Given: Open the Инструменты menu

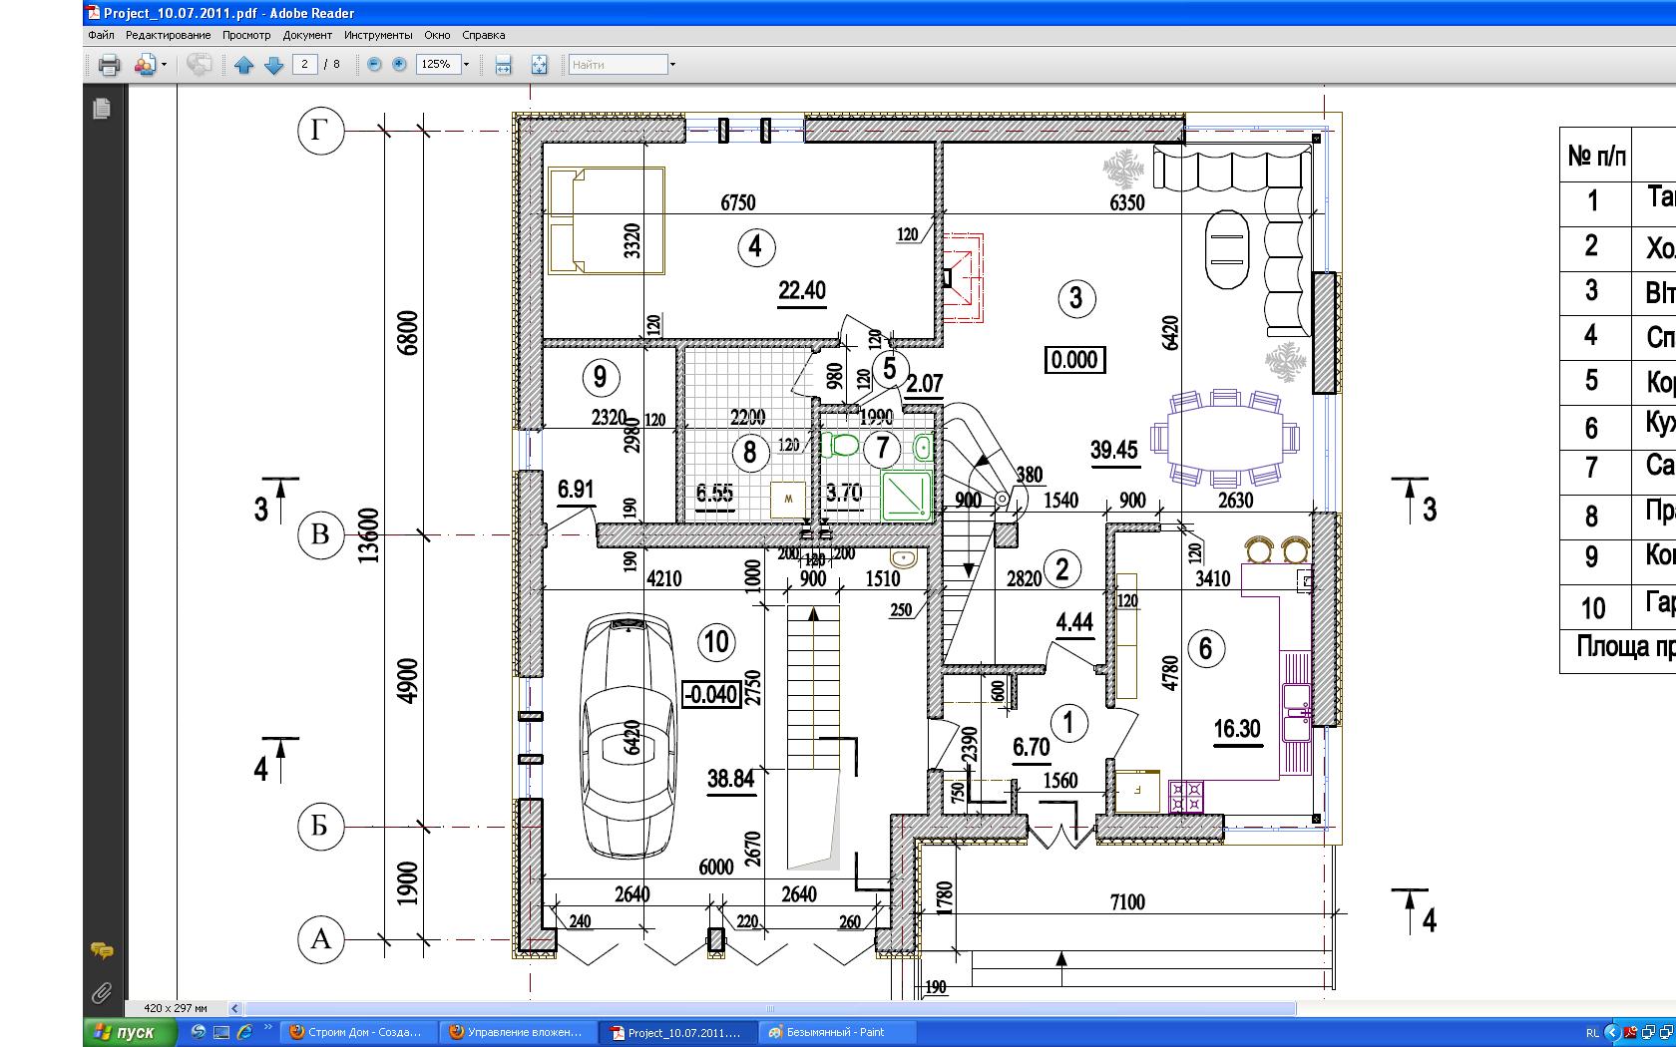Looking at the screenshot, I should point(378,35).
